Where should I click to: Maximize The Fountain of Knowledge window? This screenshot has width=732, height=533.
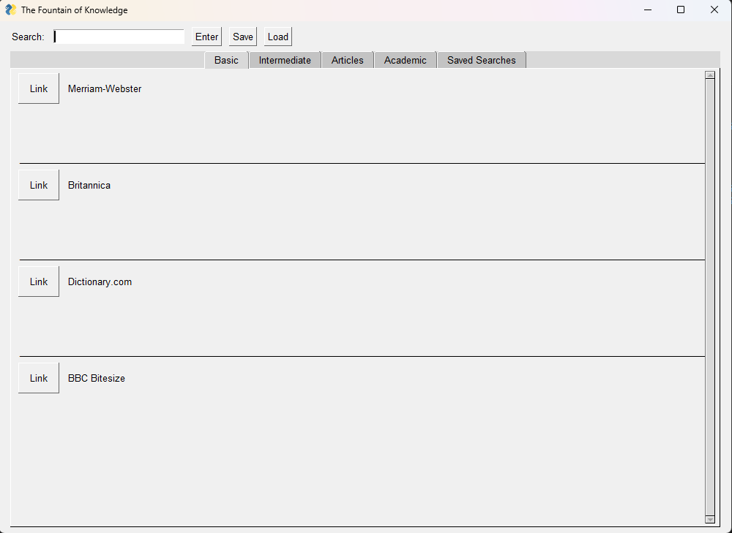(681, 10)
